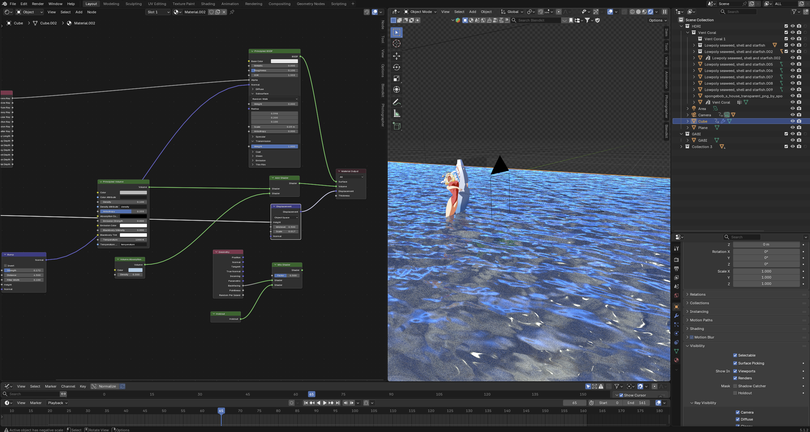Pause viewport rendering
The width and height of the screenshot is (810, 432).
[664, 12]
